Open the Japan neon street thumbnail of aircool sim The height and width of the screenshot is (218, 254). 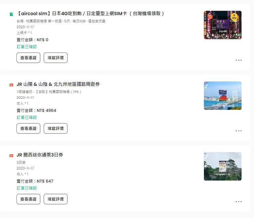coord(222,25)
